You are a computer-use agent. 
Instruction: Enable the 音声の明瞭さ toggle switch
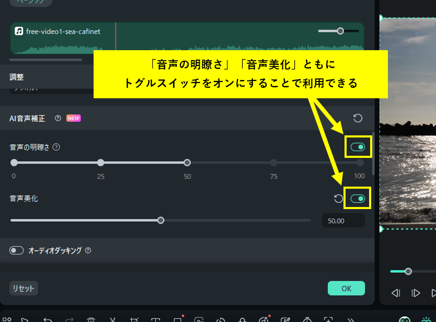358,147
